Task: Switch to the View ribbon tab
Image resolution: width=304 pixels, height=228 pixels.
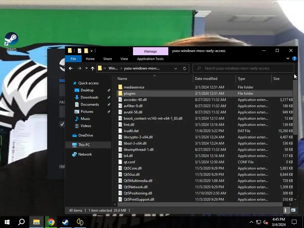Action: (124, 59)
